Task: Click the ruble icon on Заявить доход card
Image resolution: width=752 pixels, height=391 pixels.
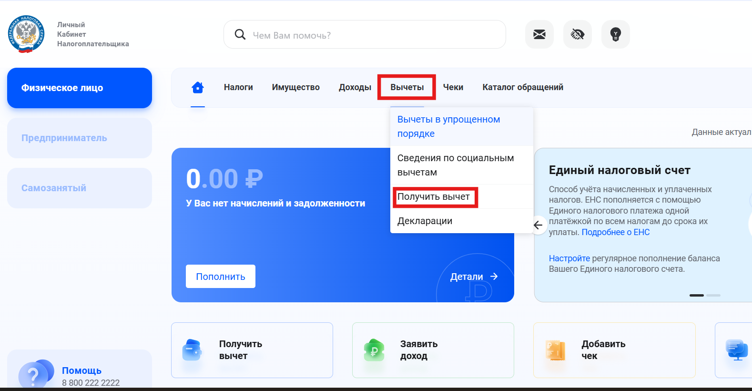Action: click(x=374, y=350)
